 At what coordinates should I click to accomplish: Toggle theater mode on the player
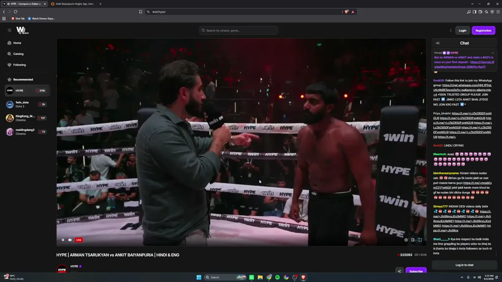pos(413,240)
